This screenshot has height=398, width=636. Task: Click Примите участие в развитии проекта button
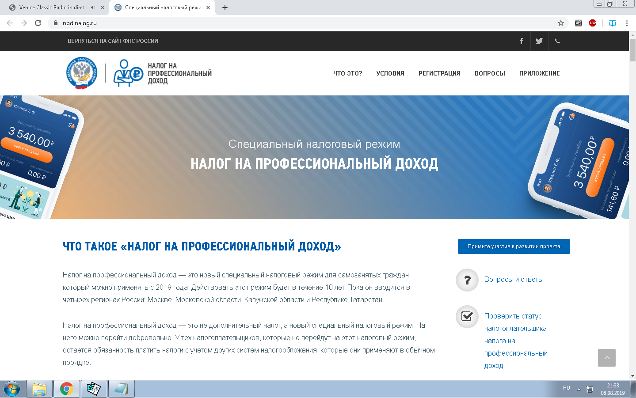[514, 246]
